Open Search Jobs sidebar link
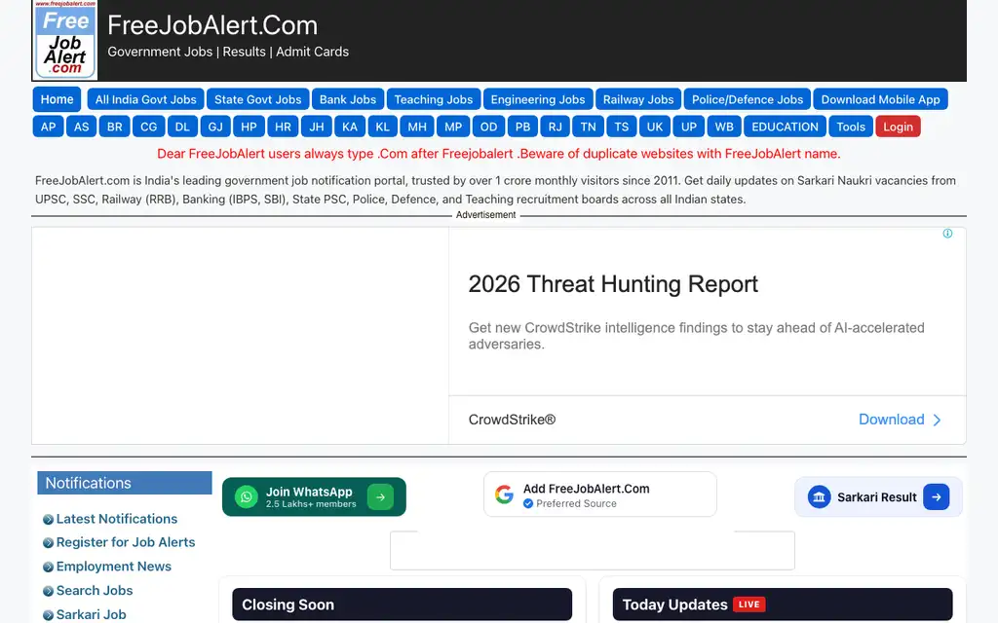Image resolution: width=998 pixels, height=623 pixels. coord(95,591)
